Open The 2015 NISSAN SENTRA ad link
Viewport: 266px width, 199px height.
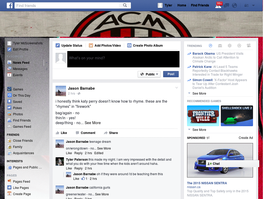pos(207,183)
